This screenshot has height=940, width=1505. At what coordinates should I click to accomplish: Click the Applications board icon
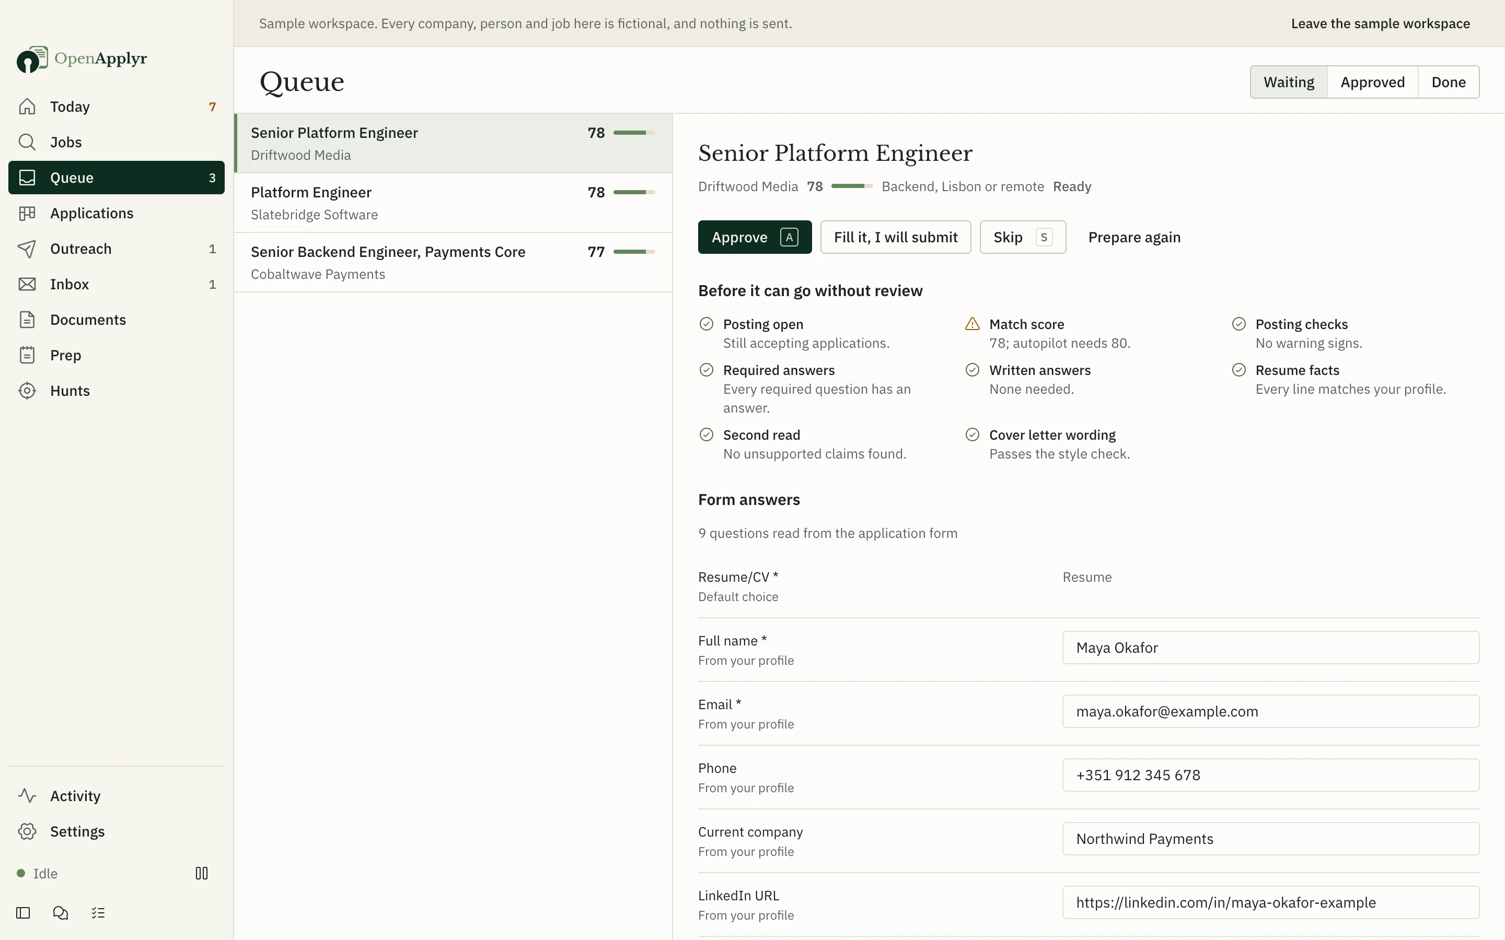(27, 213)
